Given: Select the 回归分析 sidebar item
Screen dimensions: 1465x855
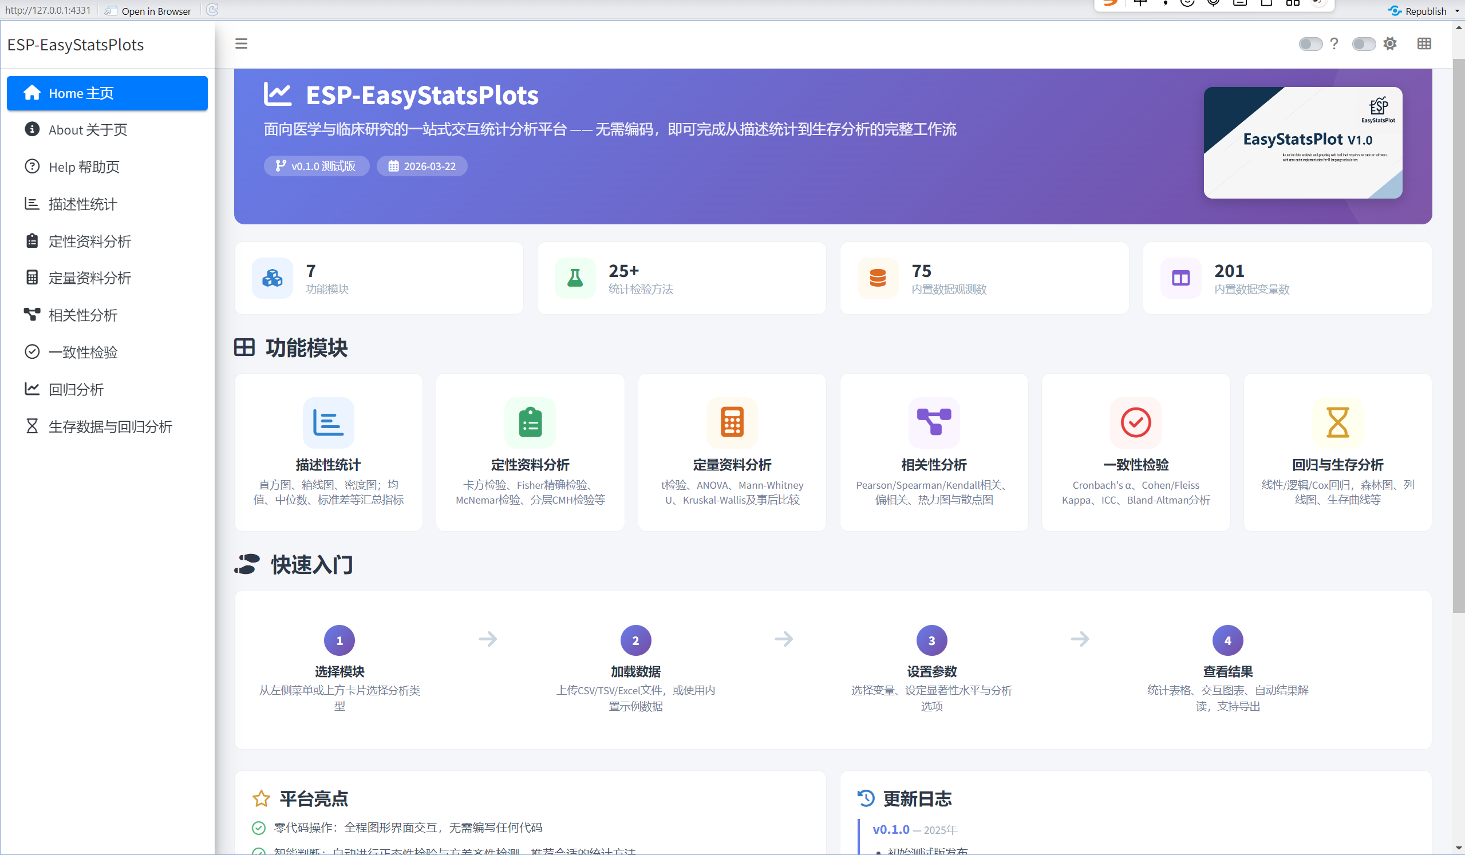Looking at the screenshot, I should click(77, 389).
